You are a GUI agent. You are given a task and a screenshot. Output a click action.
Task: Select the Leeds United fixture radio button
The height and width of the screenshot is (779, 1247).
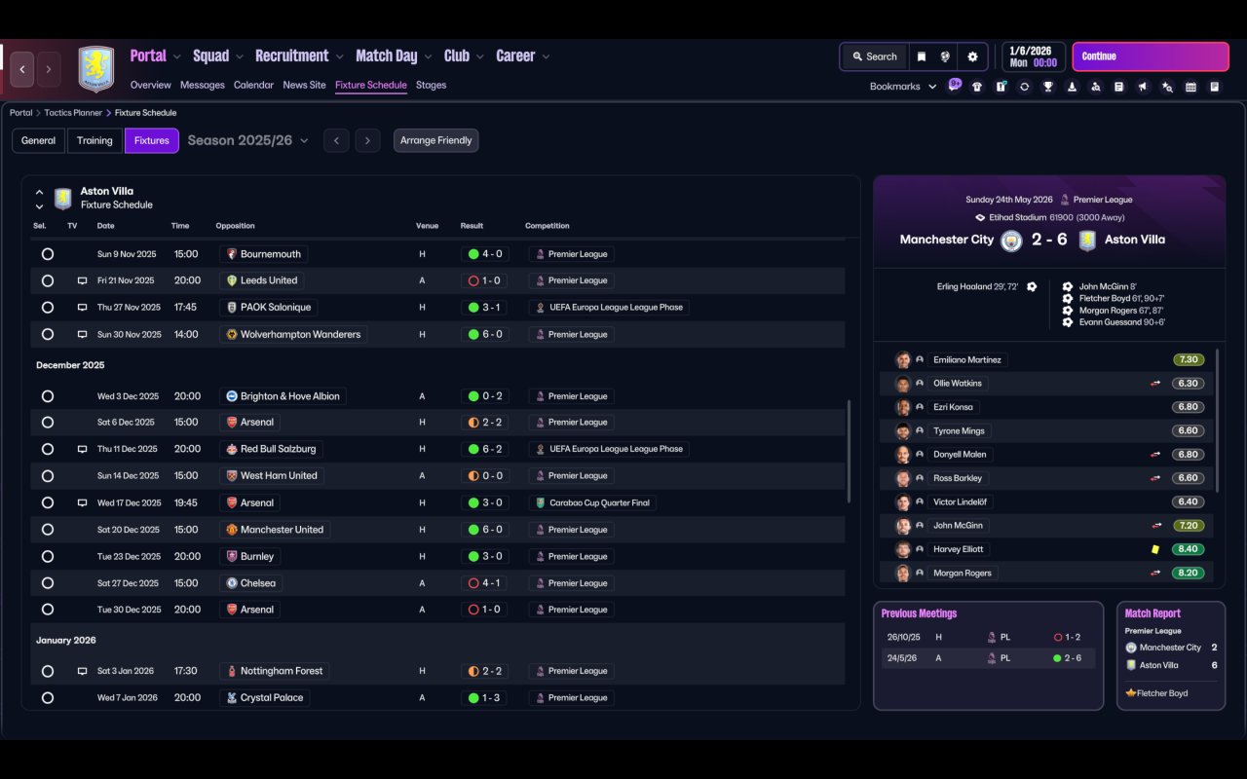48,280
